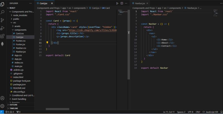Image resolution: width=223 pixels, height=114 pixels.
Task: Click the lightbulb code action icon
Action: pyautogui.click(x=47, y=43)
